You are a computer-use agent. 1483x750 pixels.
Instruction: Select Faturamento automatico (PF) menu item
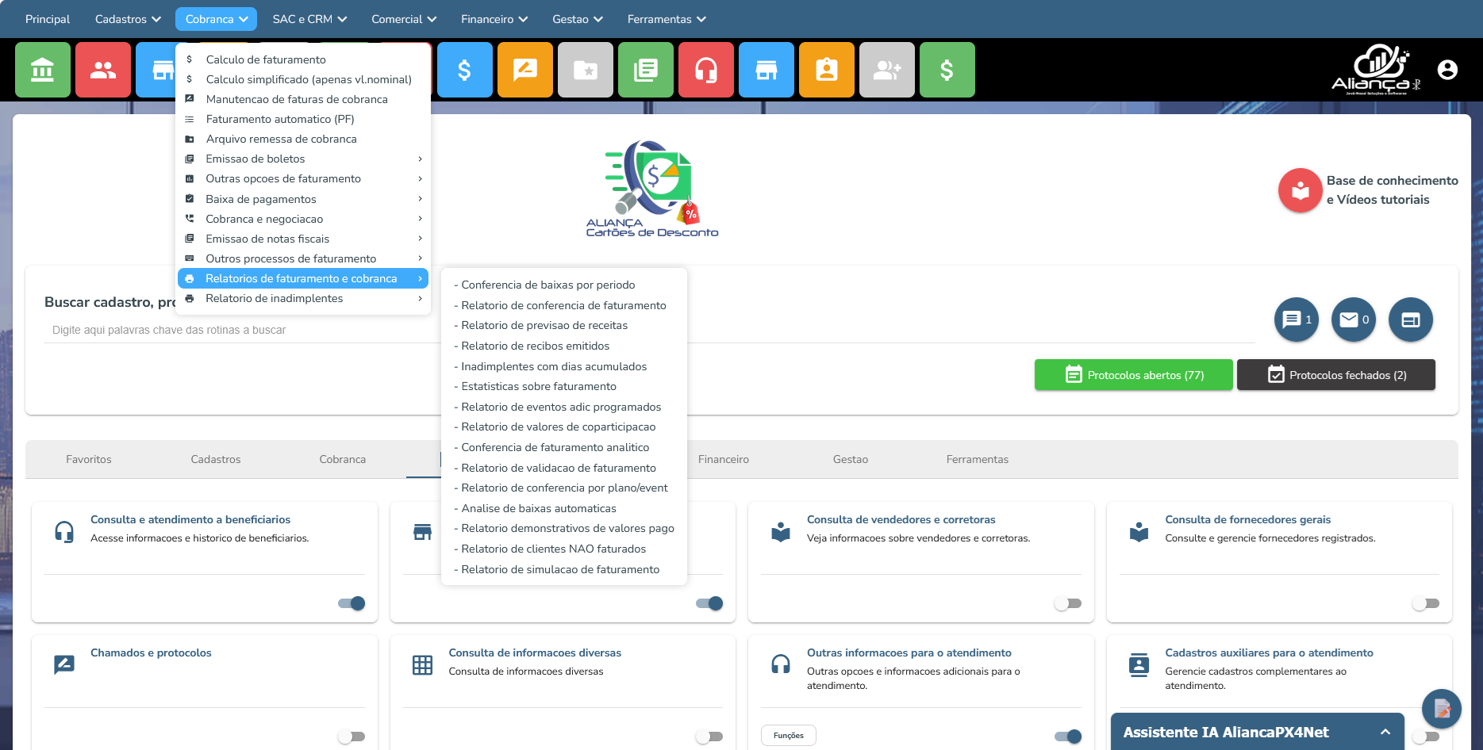coord(303,119)
